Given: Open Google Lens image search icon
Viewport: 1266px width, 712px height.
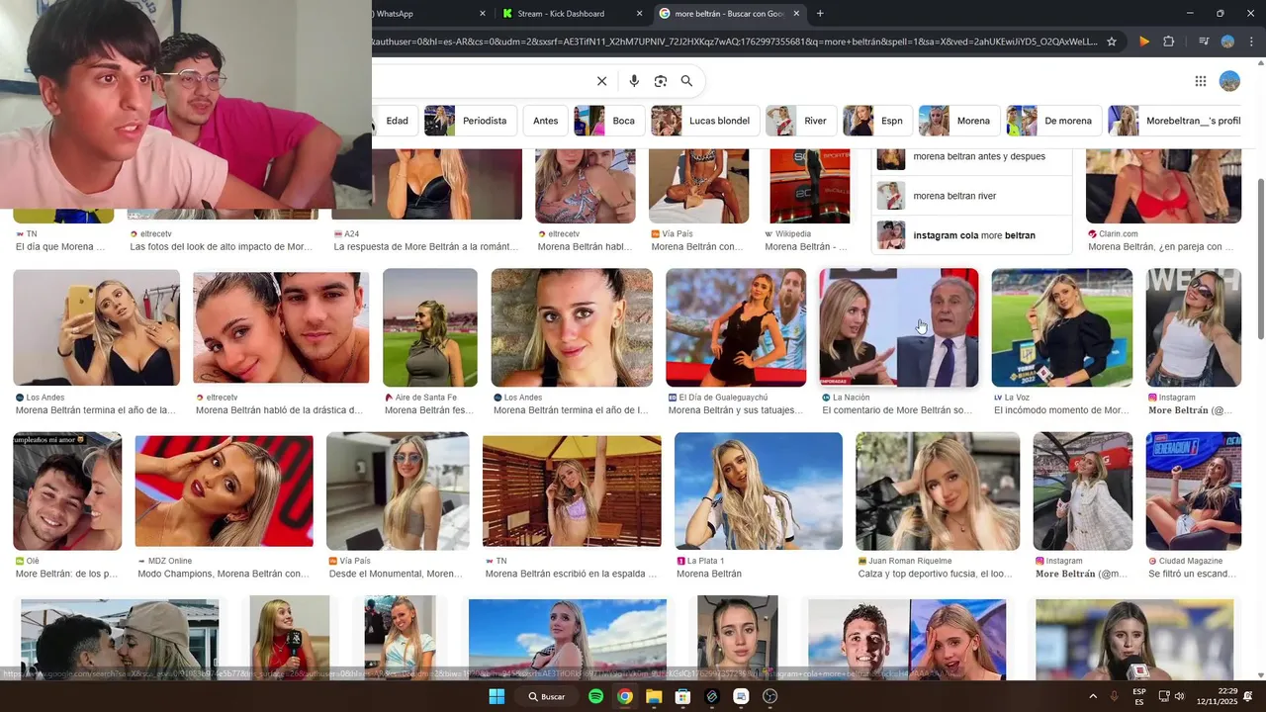Looking at the screenshot, I should 661,81.
